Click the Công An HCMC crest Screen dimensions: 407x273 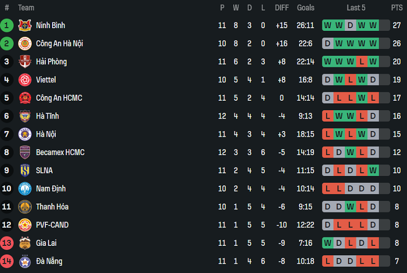[x=25, y=98]
